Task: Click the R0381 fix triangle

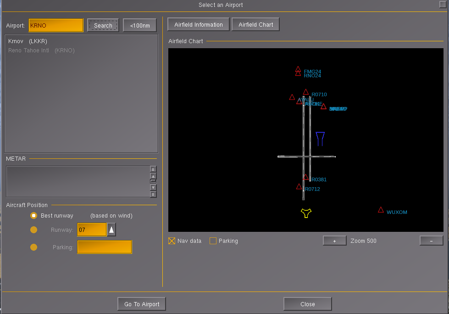Action: (x=305, y=177)
